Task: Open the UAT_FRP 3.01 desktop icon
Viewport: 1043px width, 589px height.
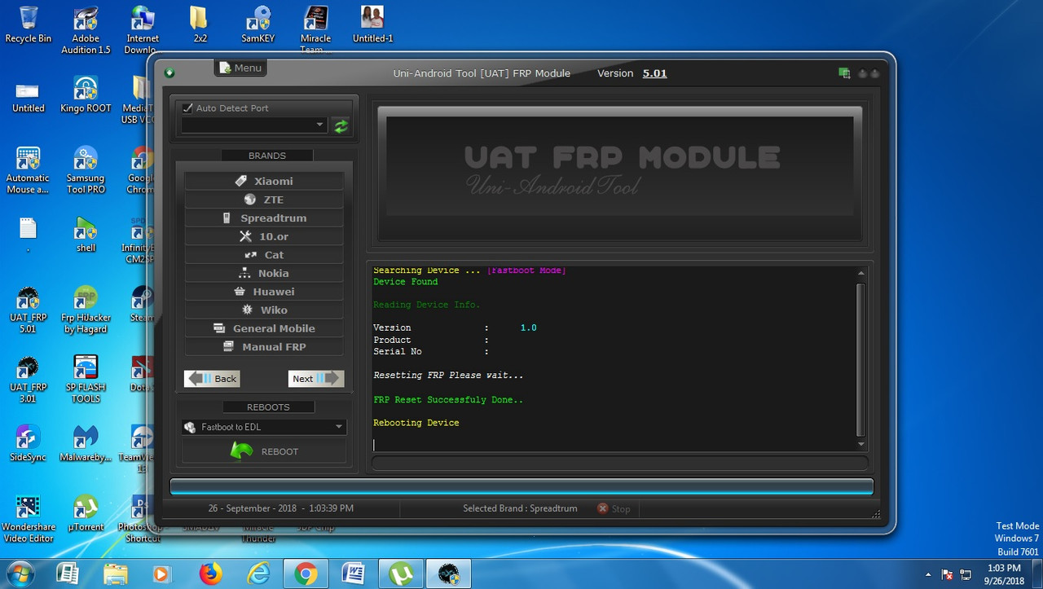Action: click(28, 380)
